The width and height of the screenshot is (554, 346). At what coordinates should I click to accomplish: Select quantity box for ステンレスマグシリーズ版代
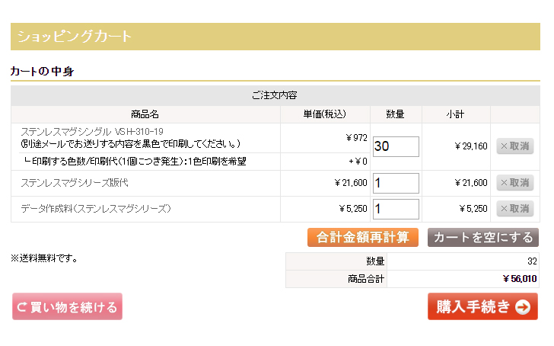coord(396,183)
